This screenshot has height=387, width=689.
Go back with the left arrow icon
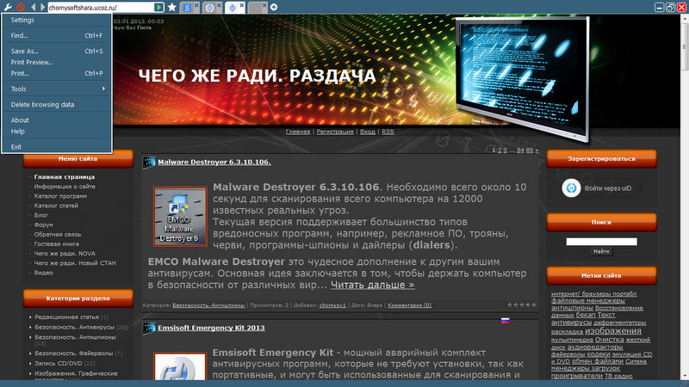click(34, 7)
